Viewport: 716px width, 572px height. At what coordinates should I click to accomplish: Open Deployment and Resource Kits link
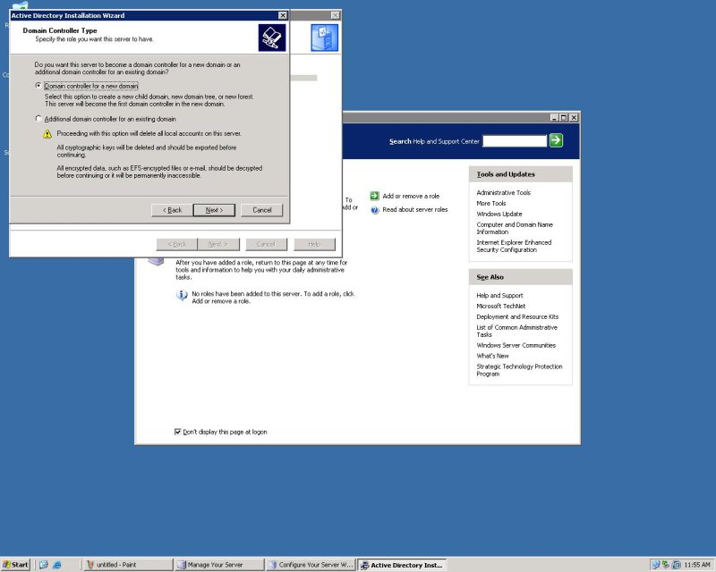(x=517, y=316)
